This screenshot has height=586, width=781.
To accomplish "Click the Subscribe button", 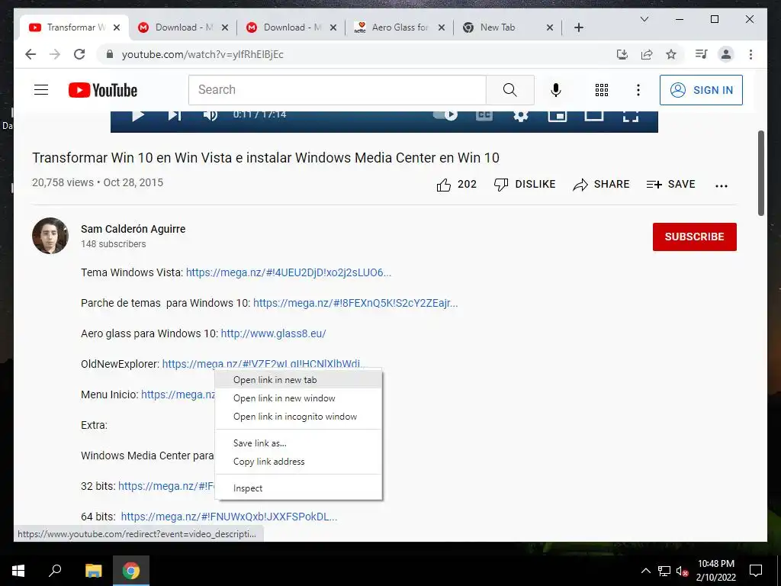I will click(x=694, y=237).
